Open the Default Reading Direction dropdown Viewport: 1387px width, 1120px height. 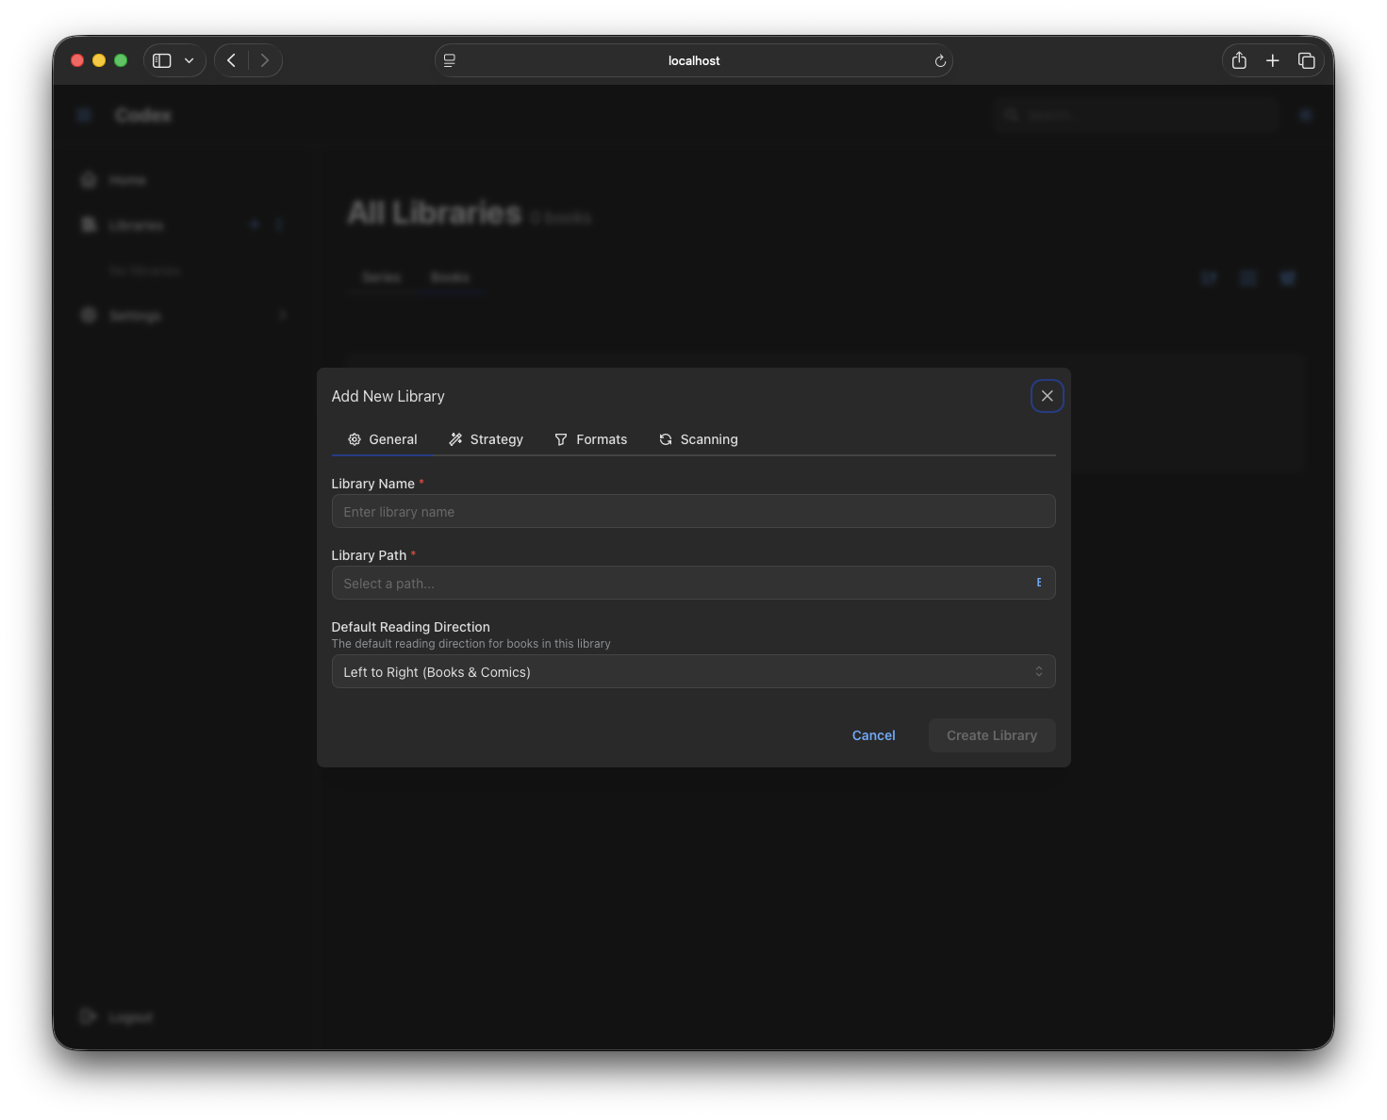(693, 671)
